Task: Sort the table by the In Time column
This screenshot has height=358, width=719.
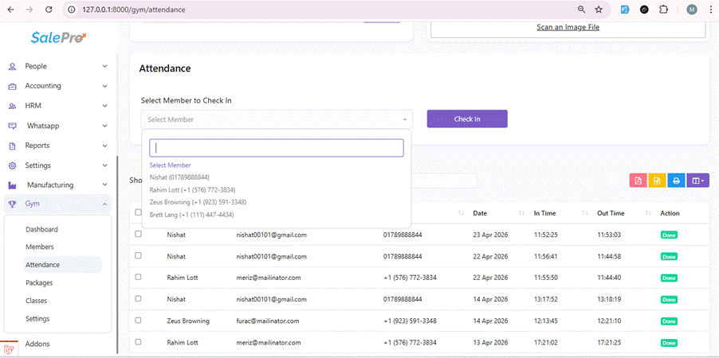Action: pyautogui.click(x=558, y=213)
